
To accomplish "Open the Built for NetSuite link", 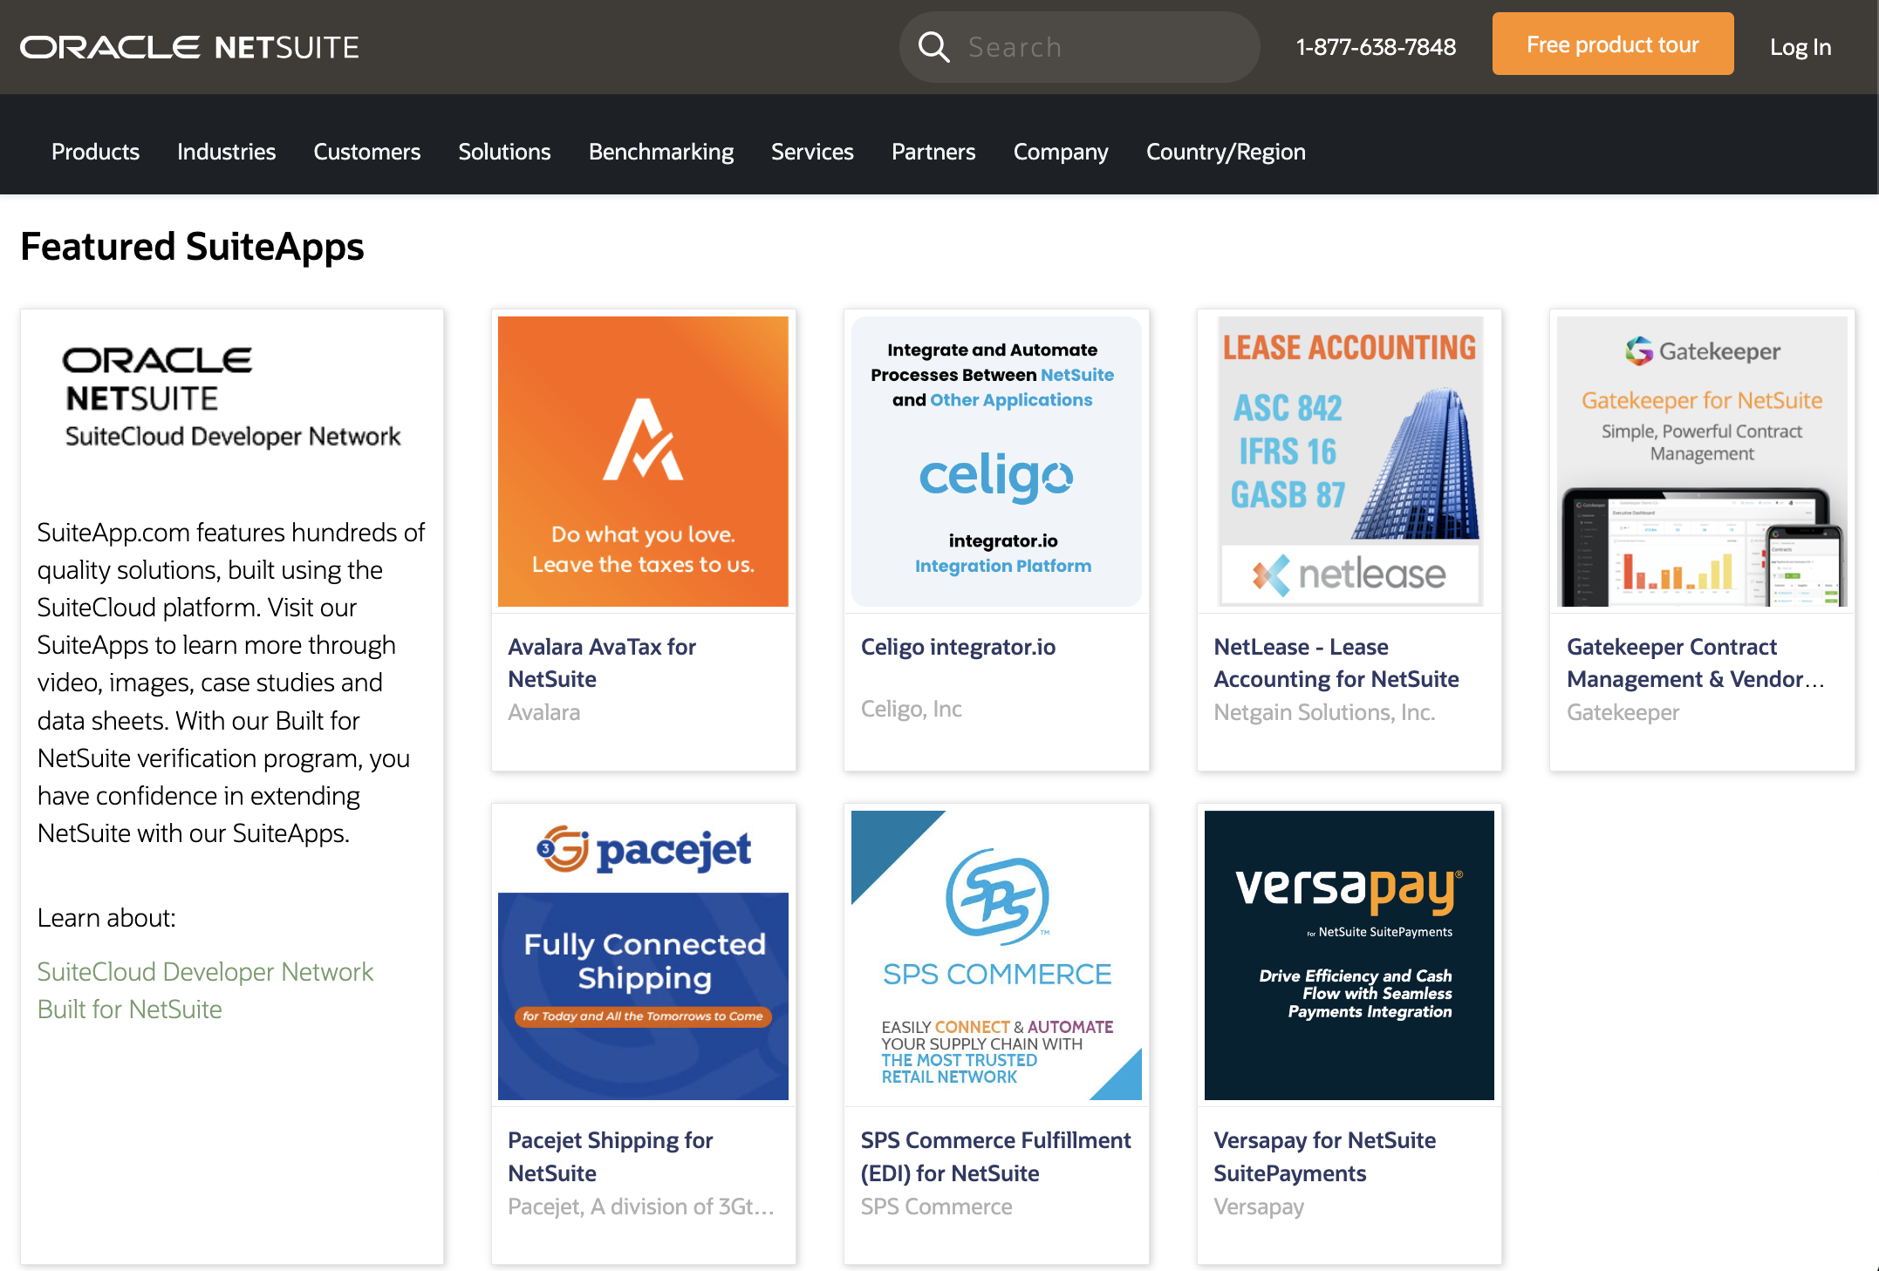I will 129,1009.
